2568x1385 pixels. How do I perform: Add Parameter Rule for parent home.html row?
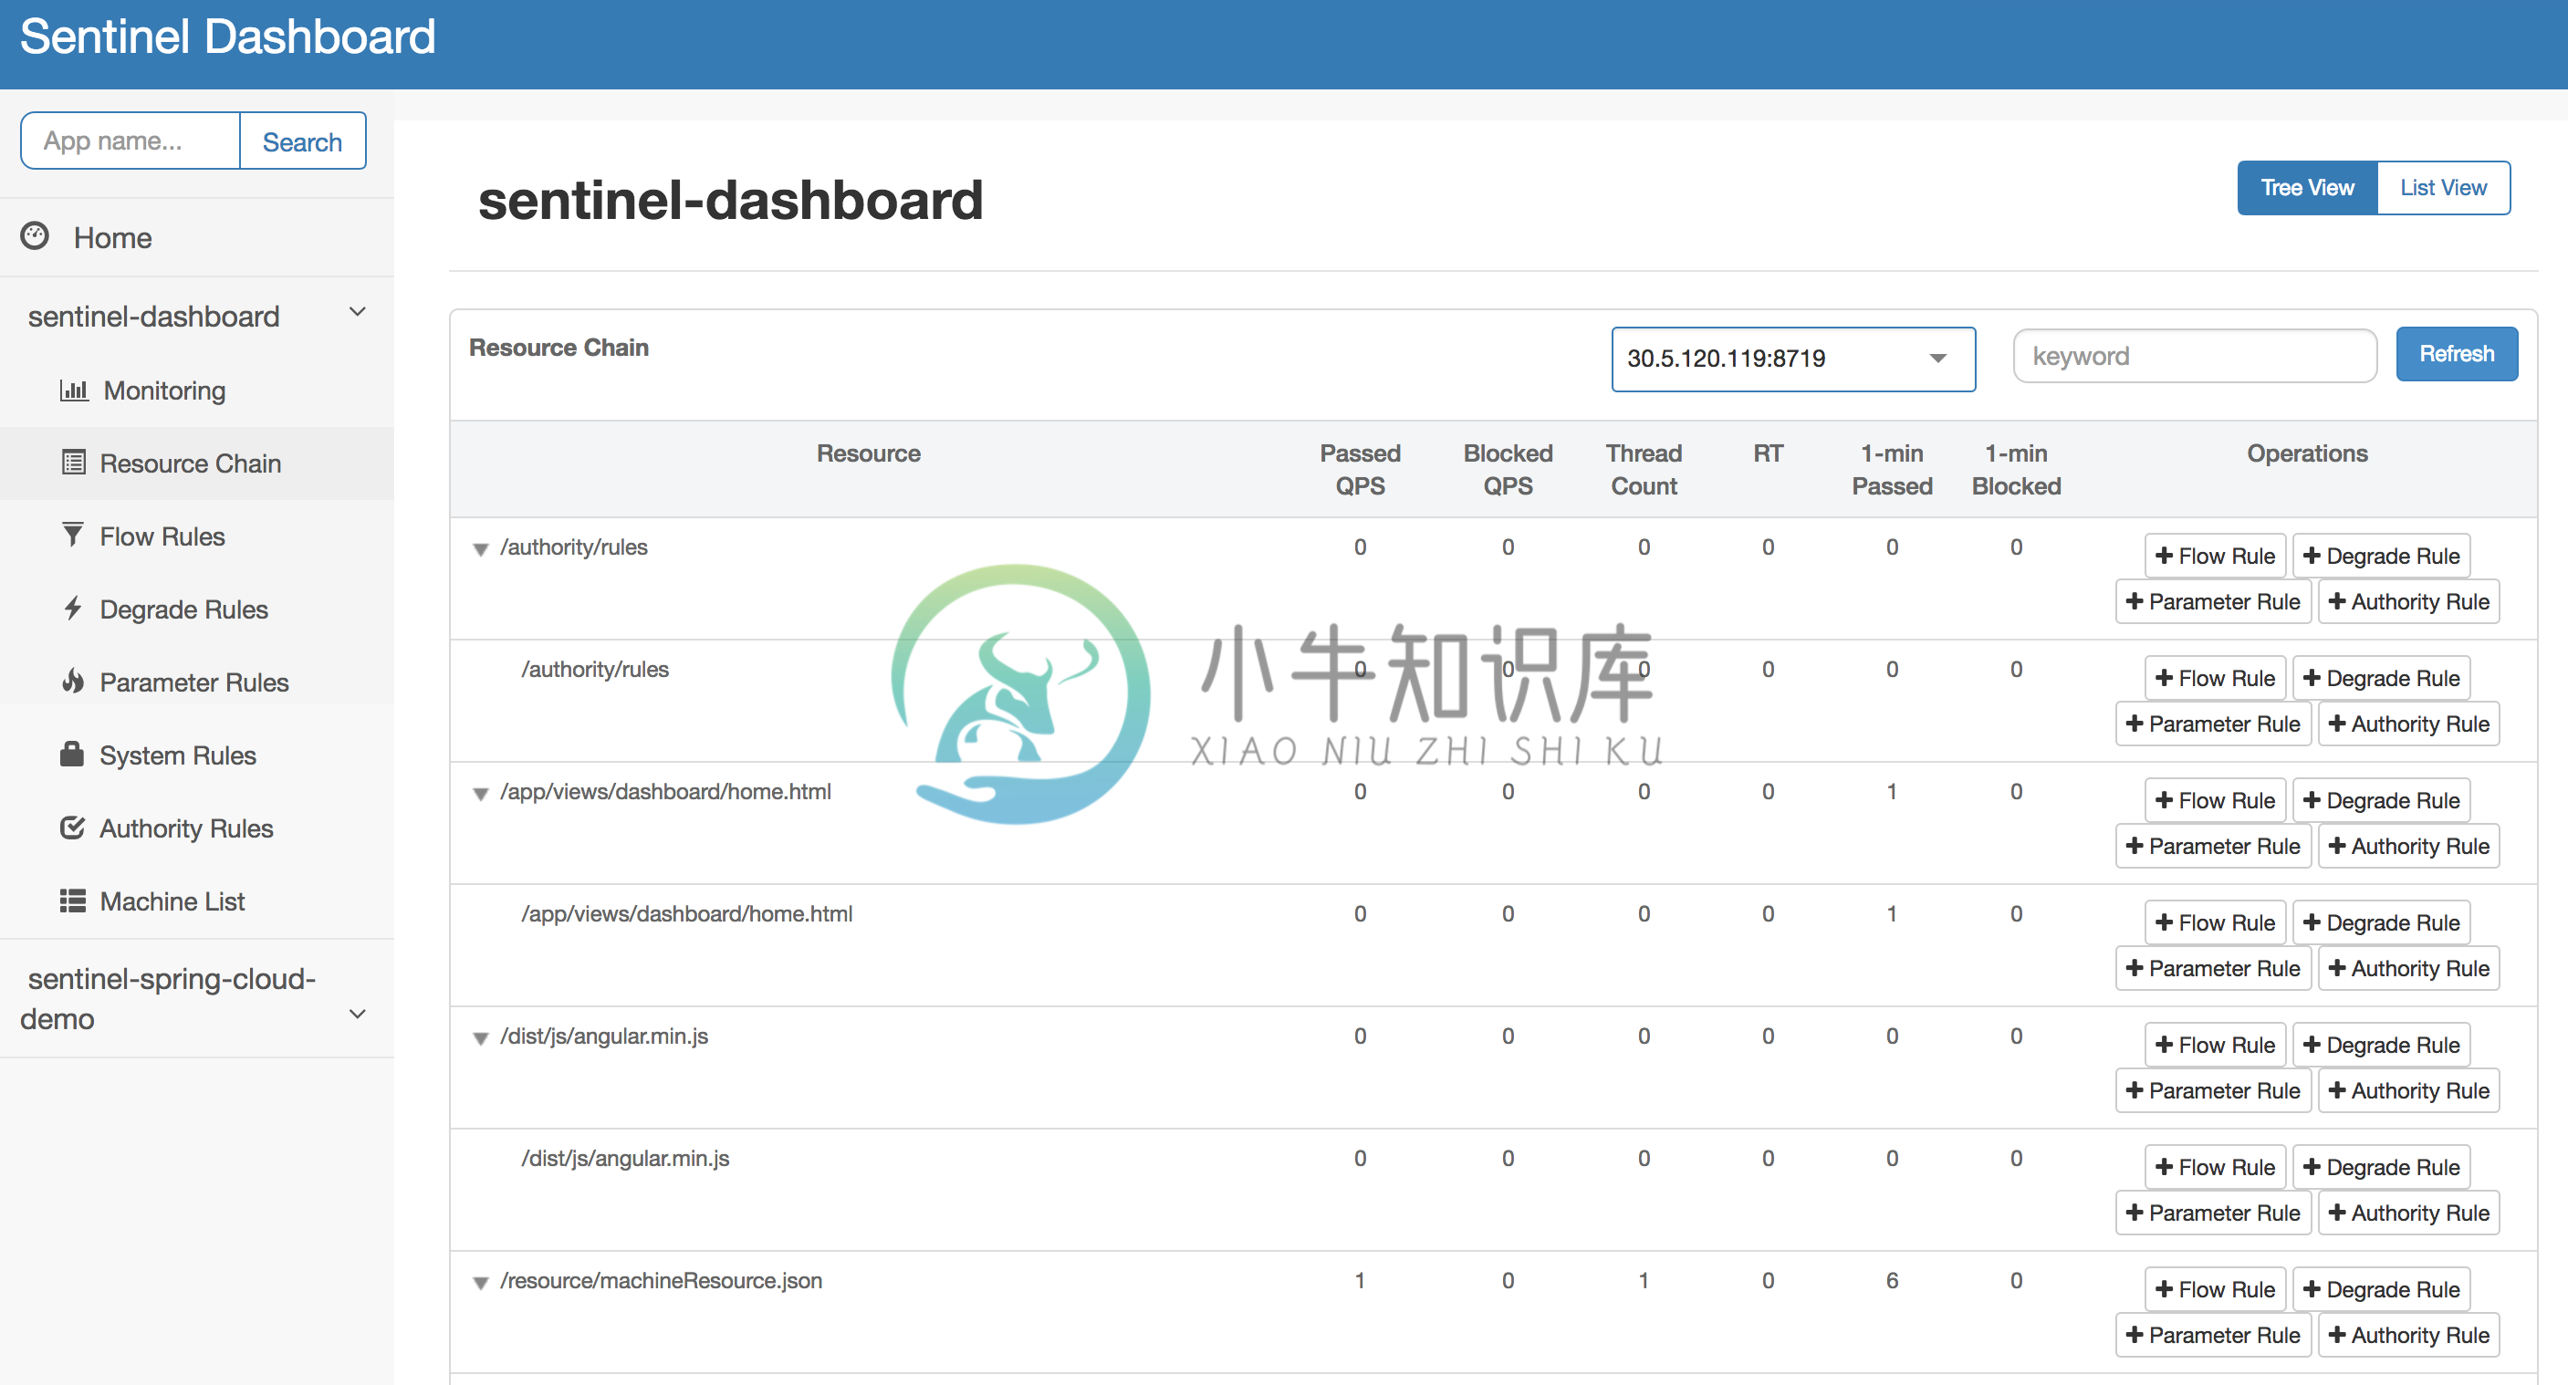coord(2213,846)
